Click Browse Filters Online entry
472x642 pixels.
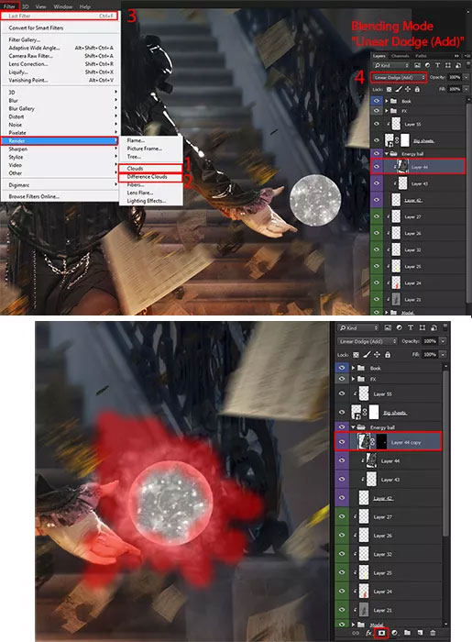(34, 196)
